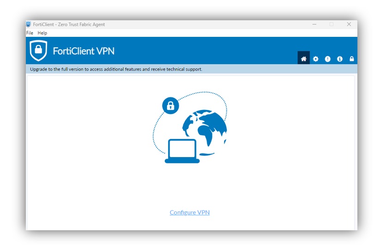Image resolution: width=380 pixels, height=245 pixels.
Task: Open the Help menu
Action: (x=42, y=33)
